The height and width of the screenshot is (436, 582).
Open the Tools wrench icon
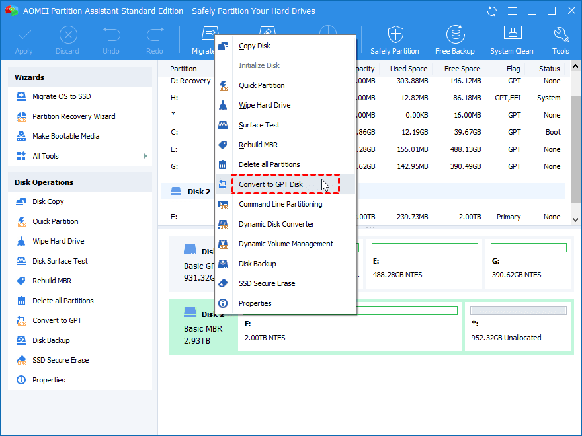pos(560,35)
